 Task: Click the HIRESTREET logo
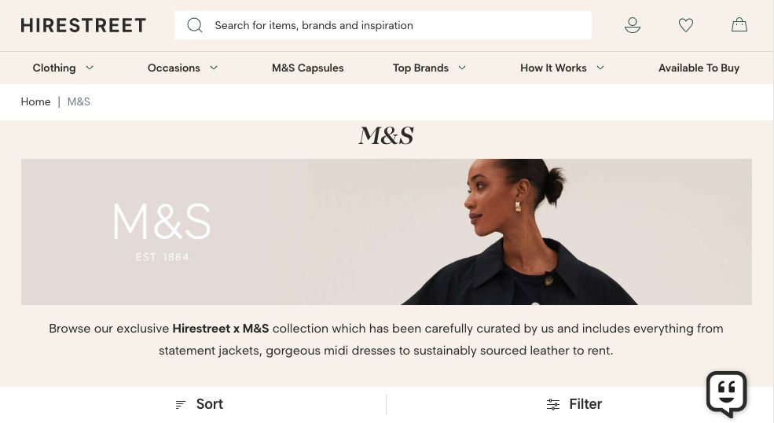click(x=83, y=25)
